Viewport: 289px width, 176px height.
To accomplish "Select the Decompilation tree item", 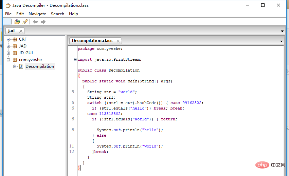I will tap(39, 66).
